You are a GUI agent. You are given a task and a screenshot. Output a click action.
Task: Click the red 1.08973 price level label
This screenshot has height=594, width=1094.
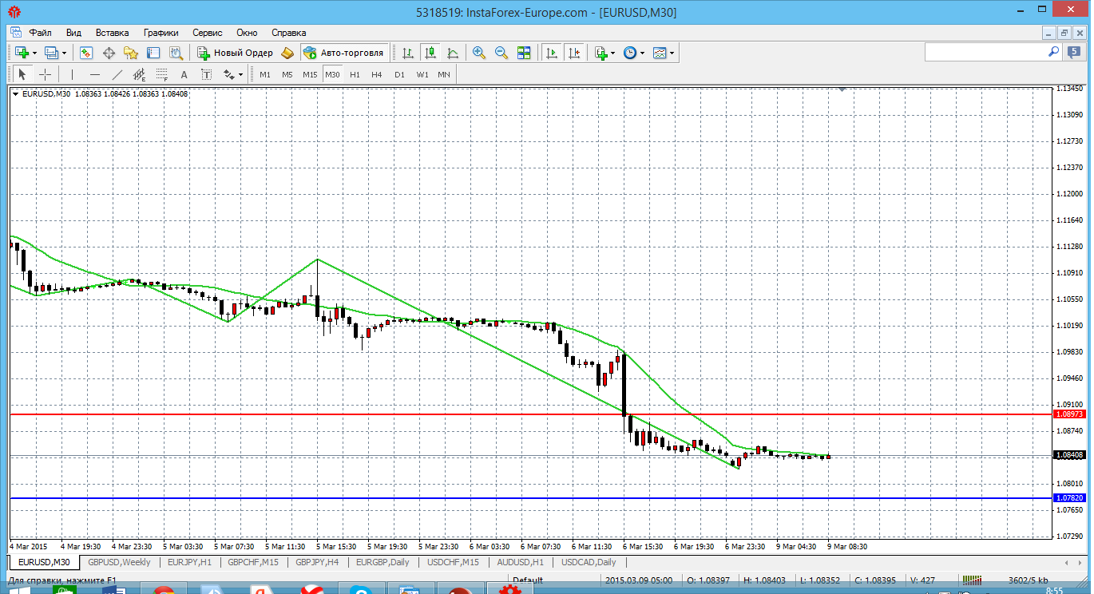click(1069, 414)
